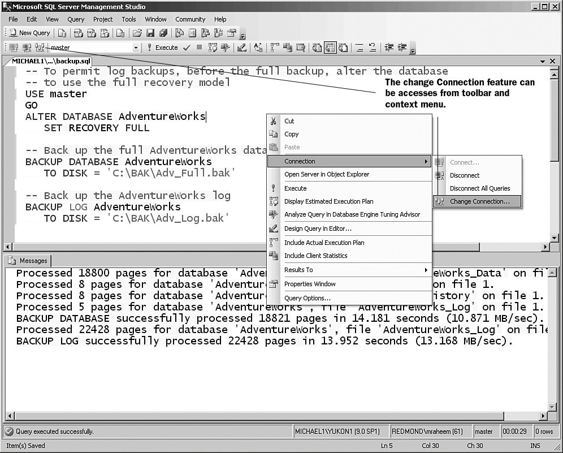Select Results to Grid toolbar icon
Viewport: 563px width, 453px height.
click(x=330, y=48)
